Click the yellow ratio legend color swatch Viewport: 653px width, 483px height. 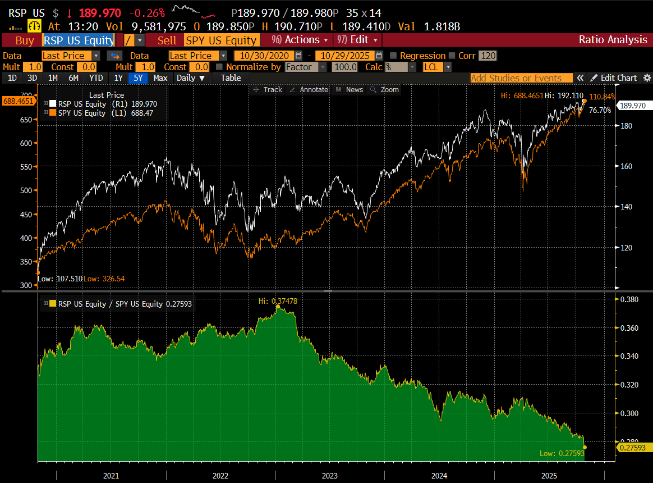tap(53, 304)
